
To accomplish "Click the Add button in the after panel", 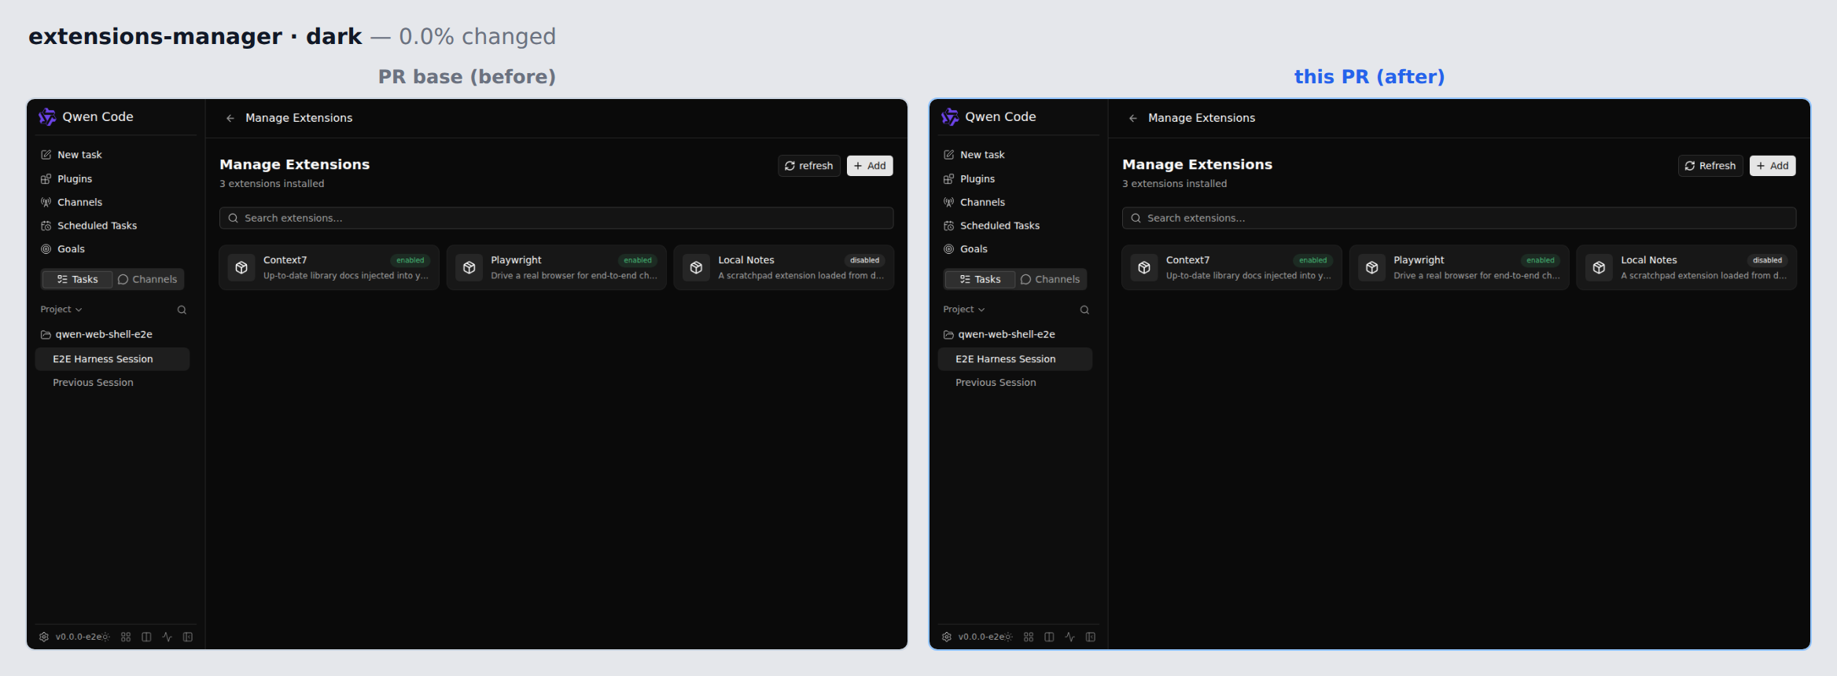I will (1773, 166).
